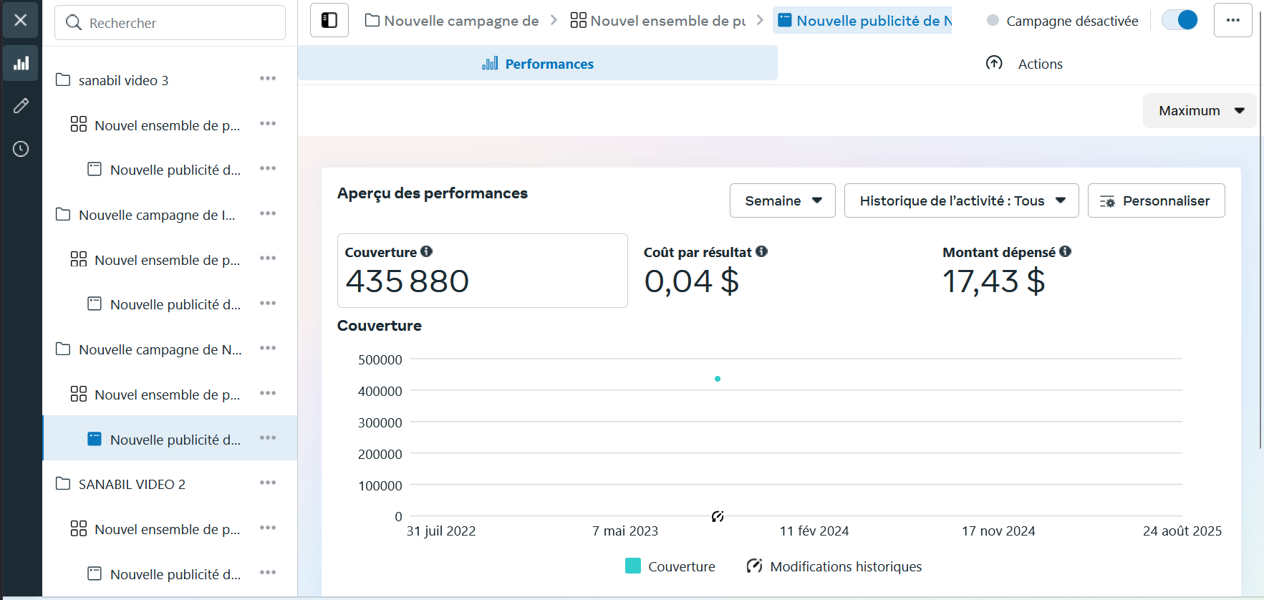
Task: Expand the Semaine dropdown
Action: [782, 200]
